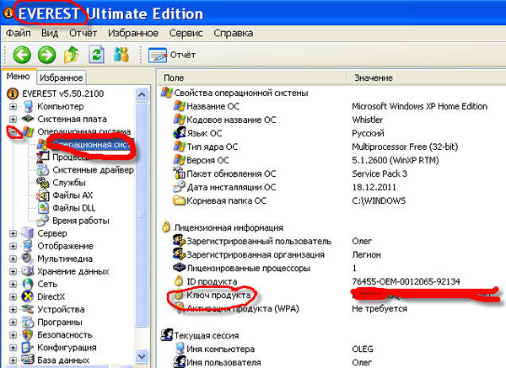Switch to the Избранное sidebar tab
Viewport: 506px width, 368px height.
pyautogui.click(x=62, y=77)
